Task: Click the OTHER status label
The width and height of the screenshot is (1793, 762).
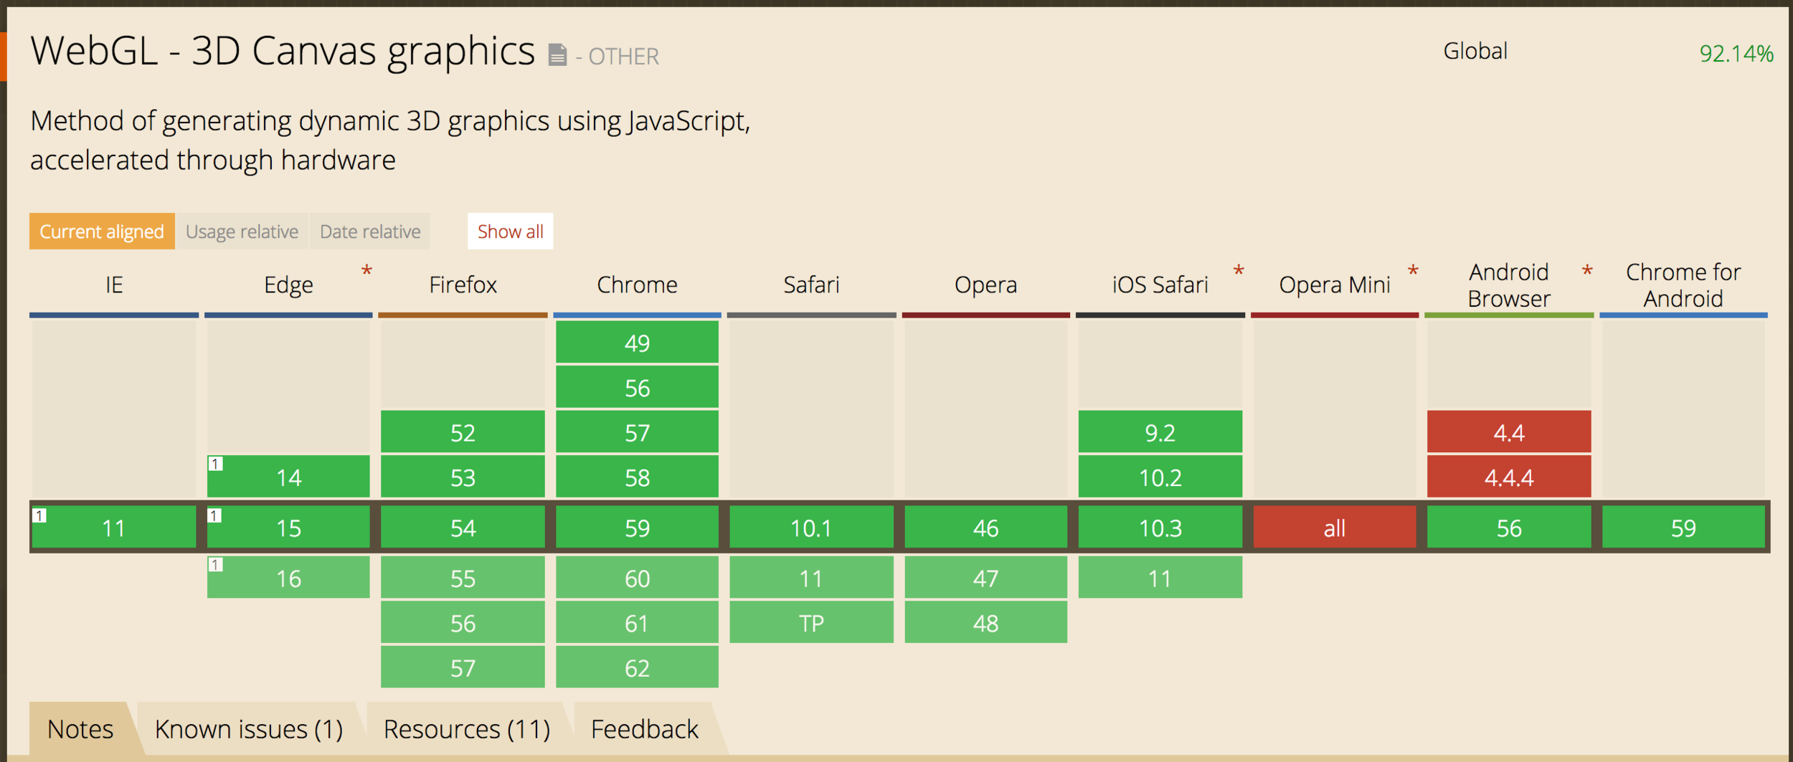Action: 623,56
